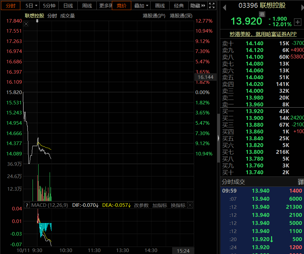Select the 5分钟 chart tab
Viewport: 304px width, 254px height.
click(x=49, y=5)
